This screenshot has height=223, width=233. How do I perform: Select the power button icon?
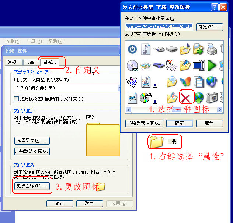point(132,49)
